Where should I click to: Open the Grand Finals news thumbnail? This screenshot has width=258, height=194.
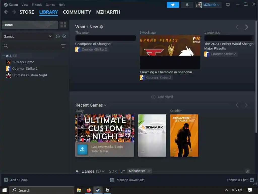[x=170, y=52]
